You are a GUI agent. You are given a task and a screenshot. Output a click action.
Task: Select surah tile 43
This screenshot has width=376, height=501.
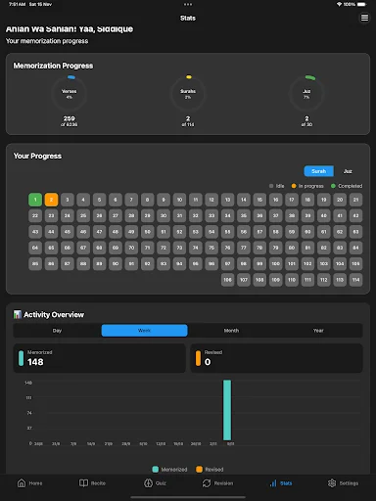[35, 232]
